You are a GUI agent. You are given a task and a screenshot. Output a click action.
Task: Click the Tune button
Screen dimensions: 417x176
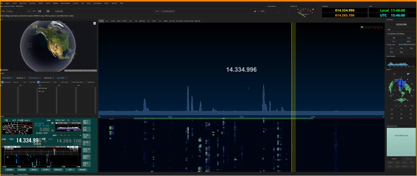pos(409,38)
